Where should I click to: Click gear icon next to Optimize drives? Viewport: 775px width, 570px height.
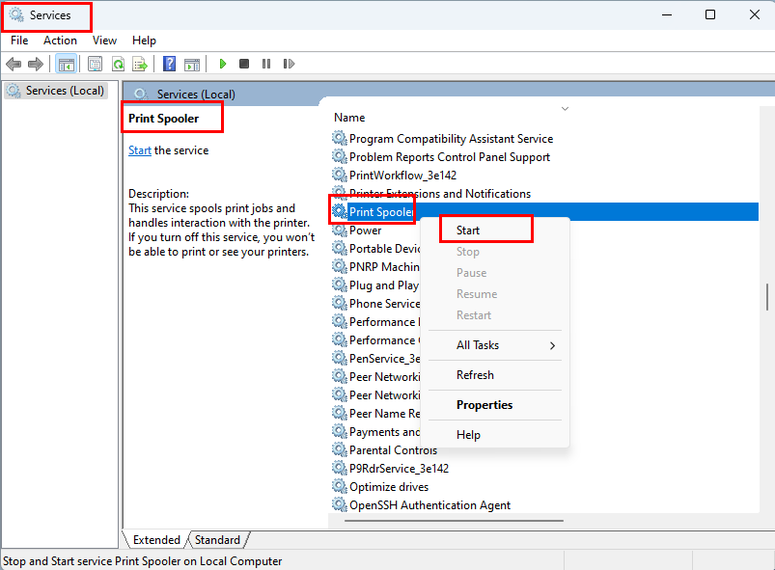[339, 486]
